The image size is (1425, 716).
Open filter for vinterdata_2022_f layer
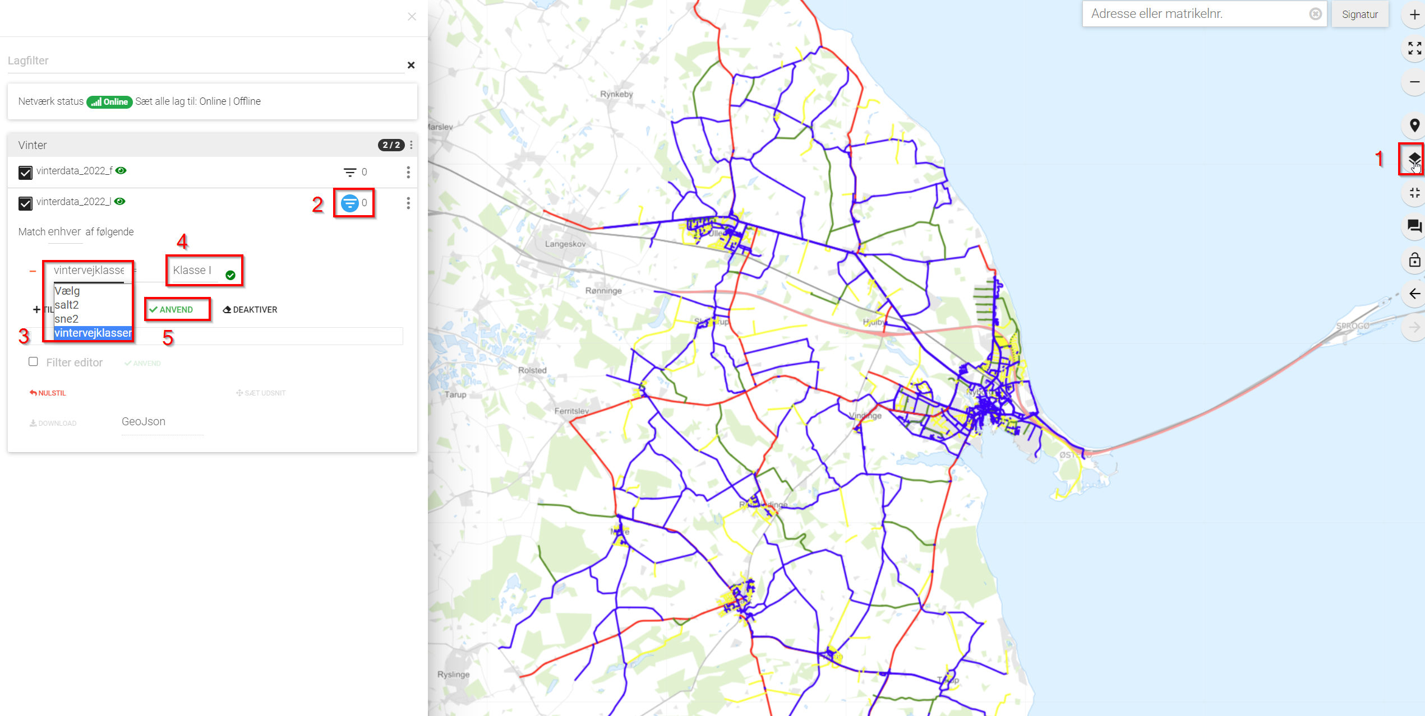(x=350, y=172)
